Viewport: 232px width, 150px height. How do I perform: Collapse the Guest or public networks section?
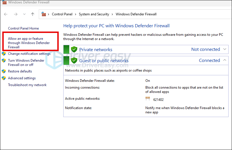coord(225,60)
